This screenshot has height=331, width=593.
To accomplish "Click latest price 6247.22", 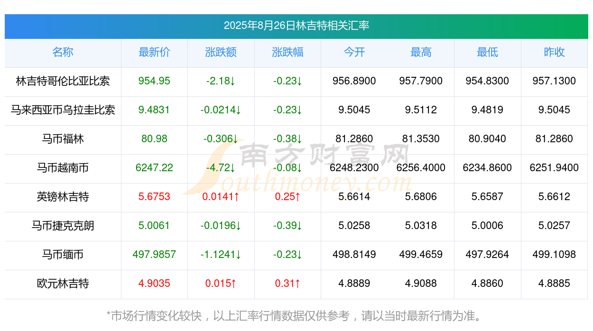I will pyautogui.click(x=154, y=168).
